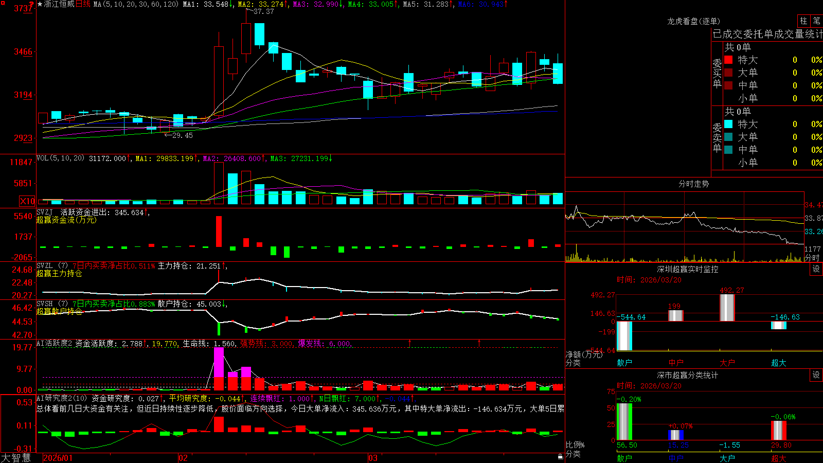Viewport: 823px width, 463px height.
Task: Click the 委卖单 vertical section label
Action: pos(717,138)
